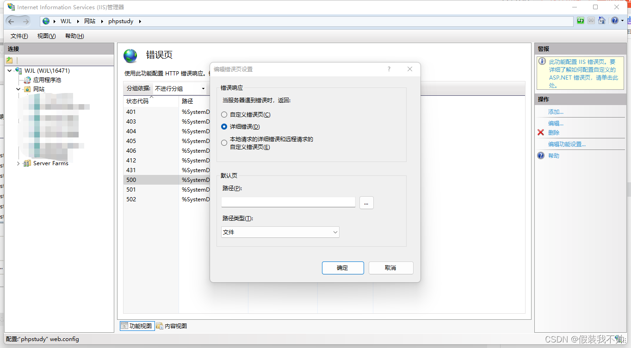Click the 路径 column header
Image resolution: width=631 pixels, height=348 pixels.
click(194, 101)
